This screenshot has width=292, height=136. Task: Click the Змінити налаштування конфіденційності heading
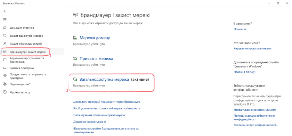tap(249, 88)
